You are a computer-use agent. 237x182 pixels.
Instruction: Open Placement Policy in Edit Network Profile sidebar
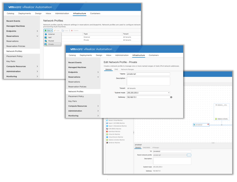coord(76,96)
